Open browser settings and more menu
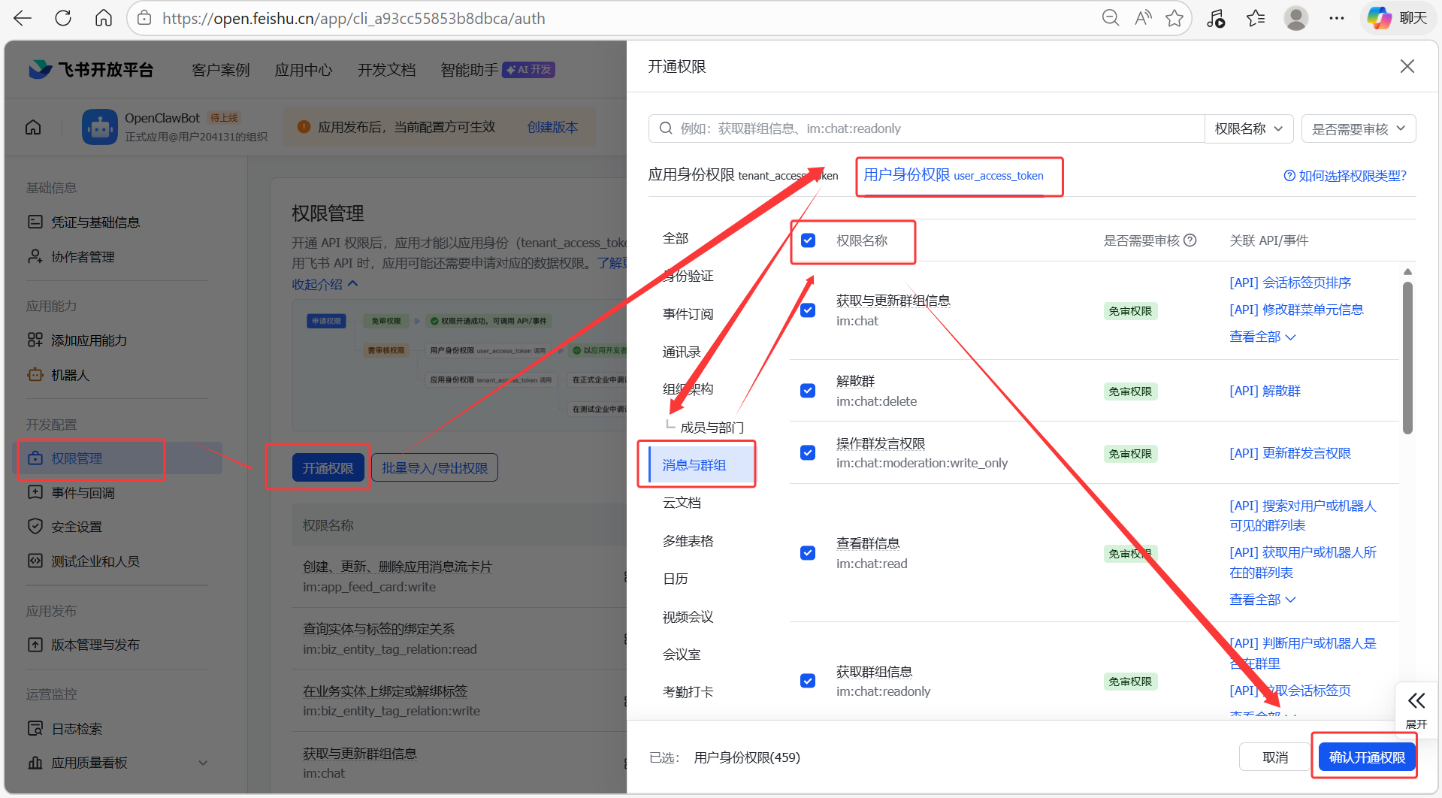The width and height of the screenshot is (1442, 798). coord(1336,18)
